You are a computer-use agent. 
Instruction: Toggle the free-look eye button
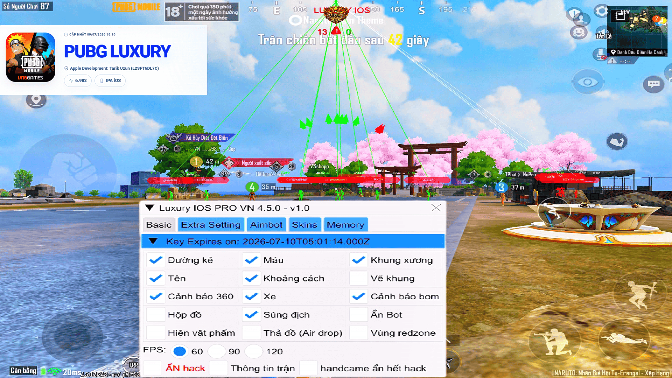tap(588, 82)
